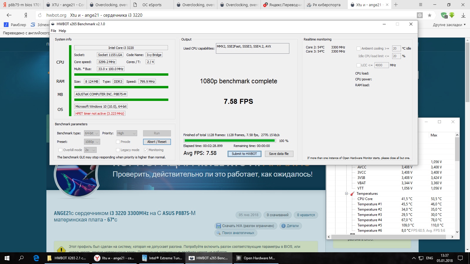Open taskbar search magnifier

21,258
